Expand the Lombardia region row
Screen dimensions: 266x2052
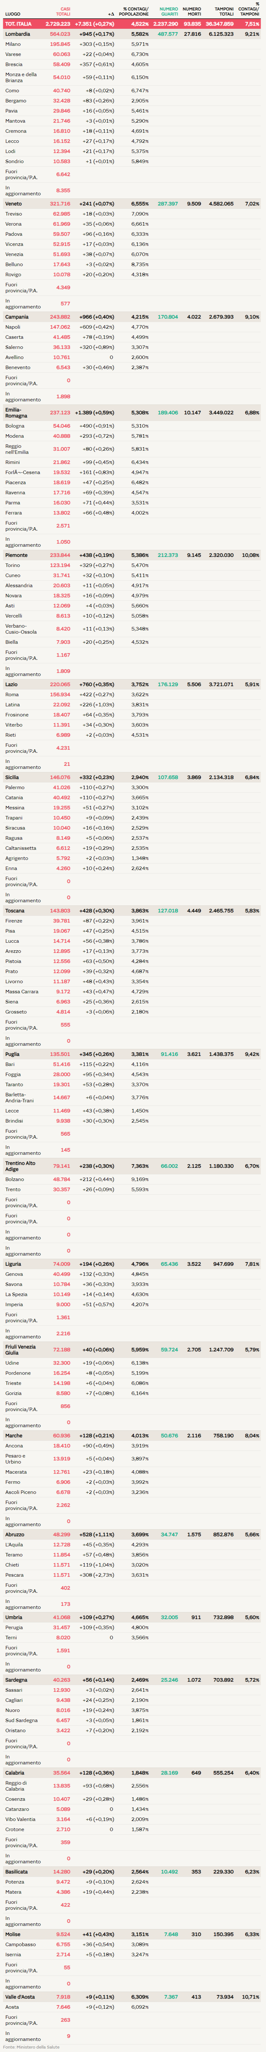click(x=17, y=34)
